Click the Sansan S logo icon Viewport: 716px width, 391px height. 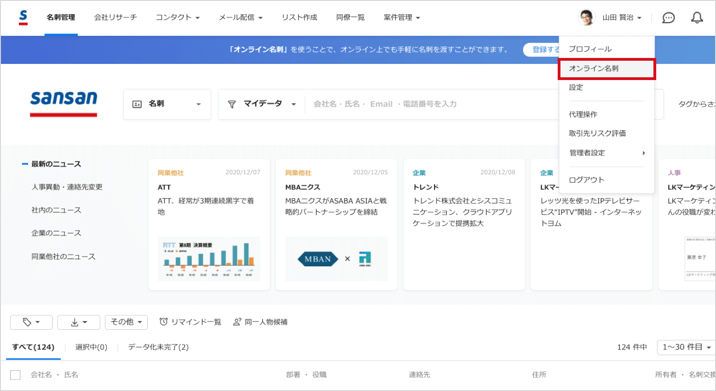23,17
